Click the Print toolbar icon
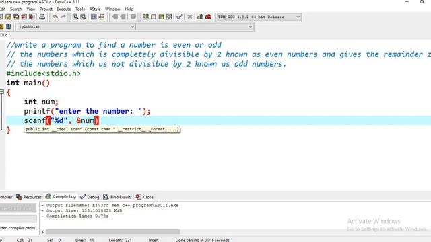The height and width of the screenshot is (242, 431). coord(42,17)
